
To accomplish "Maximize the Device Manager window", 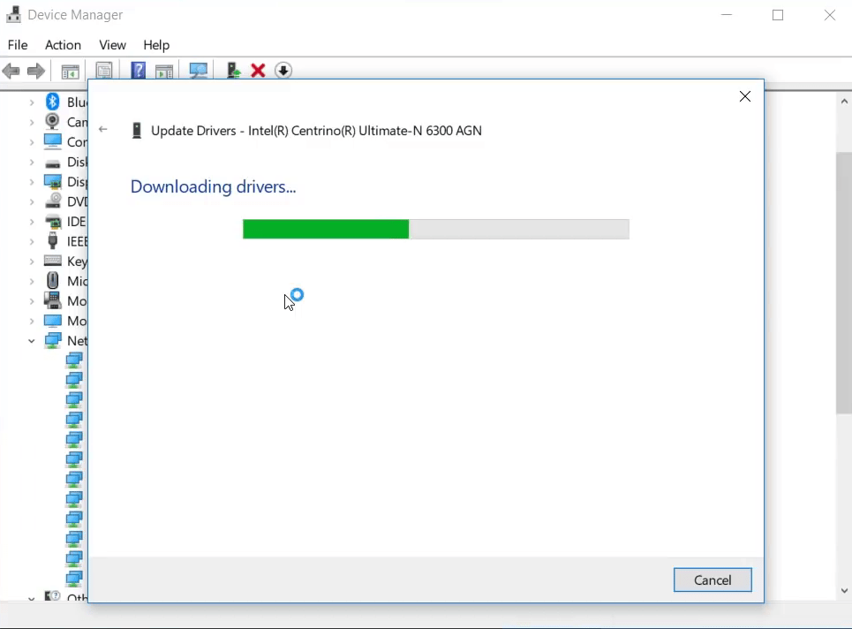I will [x=778, y=15].
